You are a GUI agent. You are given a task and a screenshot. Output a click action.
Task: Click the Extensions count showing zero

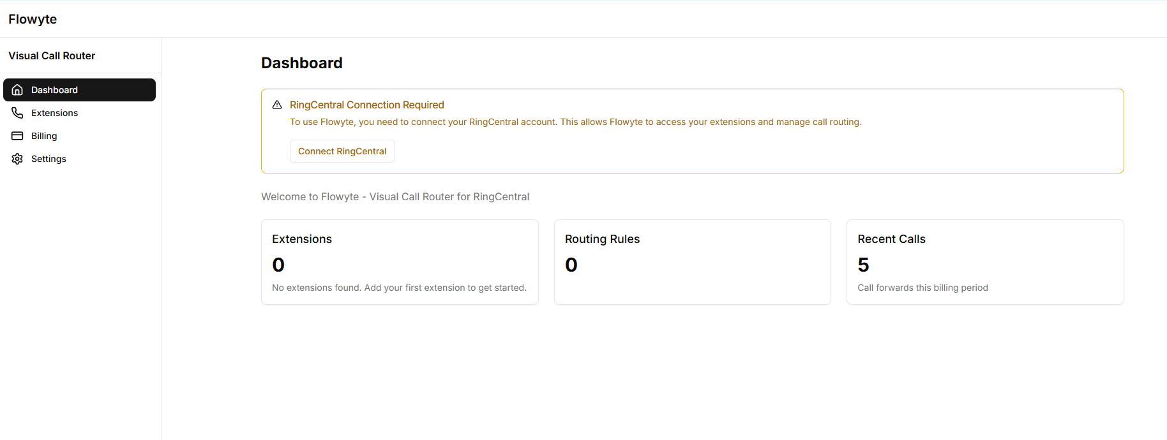pyautogui.click(x=278, y=264)
